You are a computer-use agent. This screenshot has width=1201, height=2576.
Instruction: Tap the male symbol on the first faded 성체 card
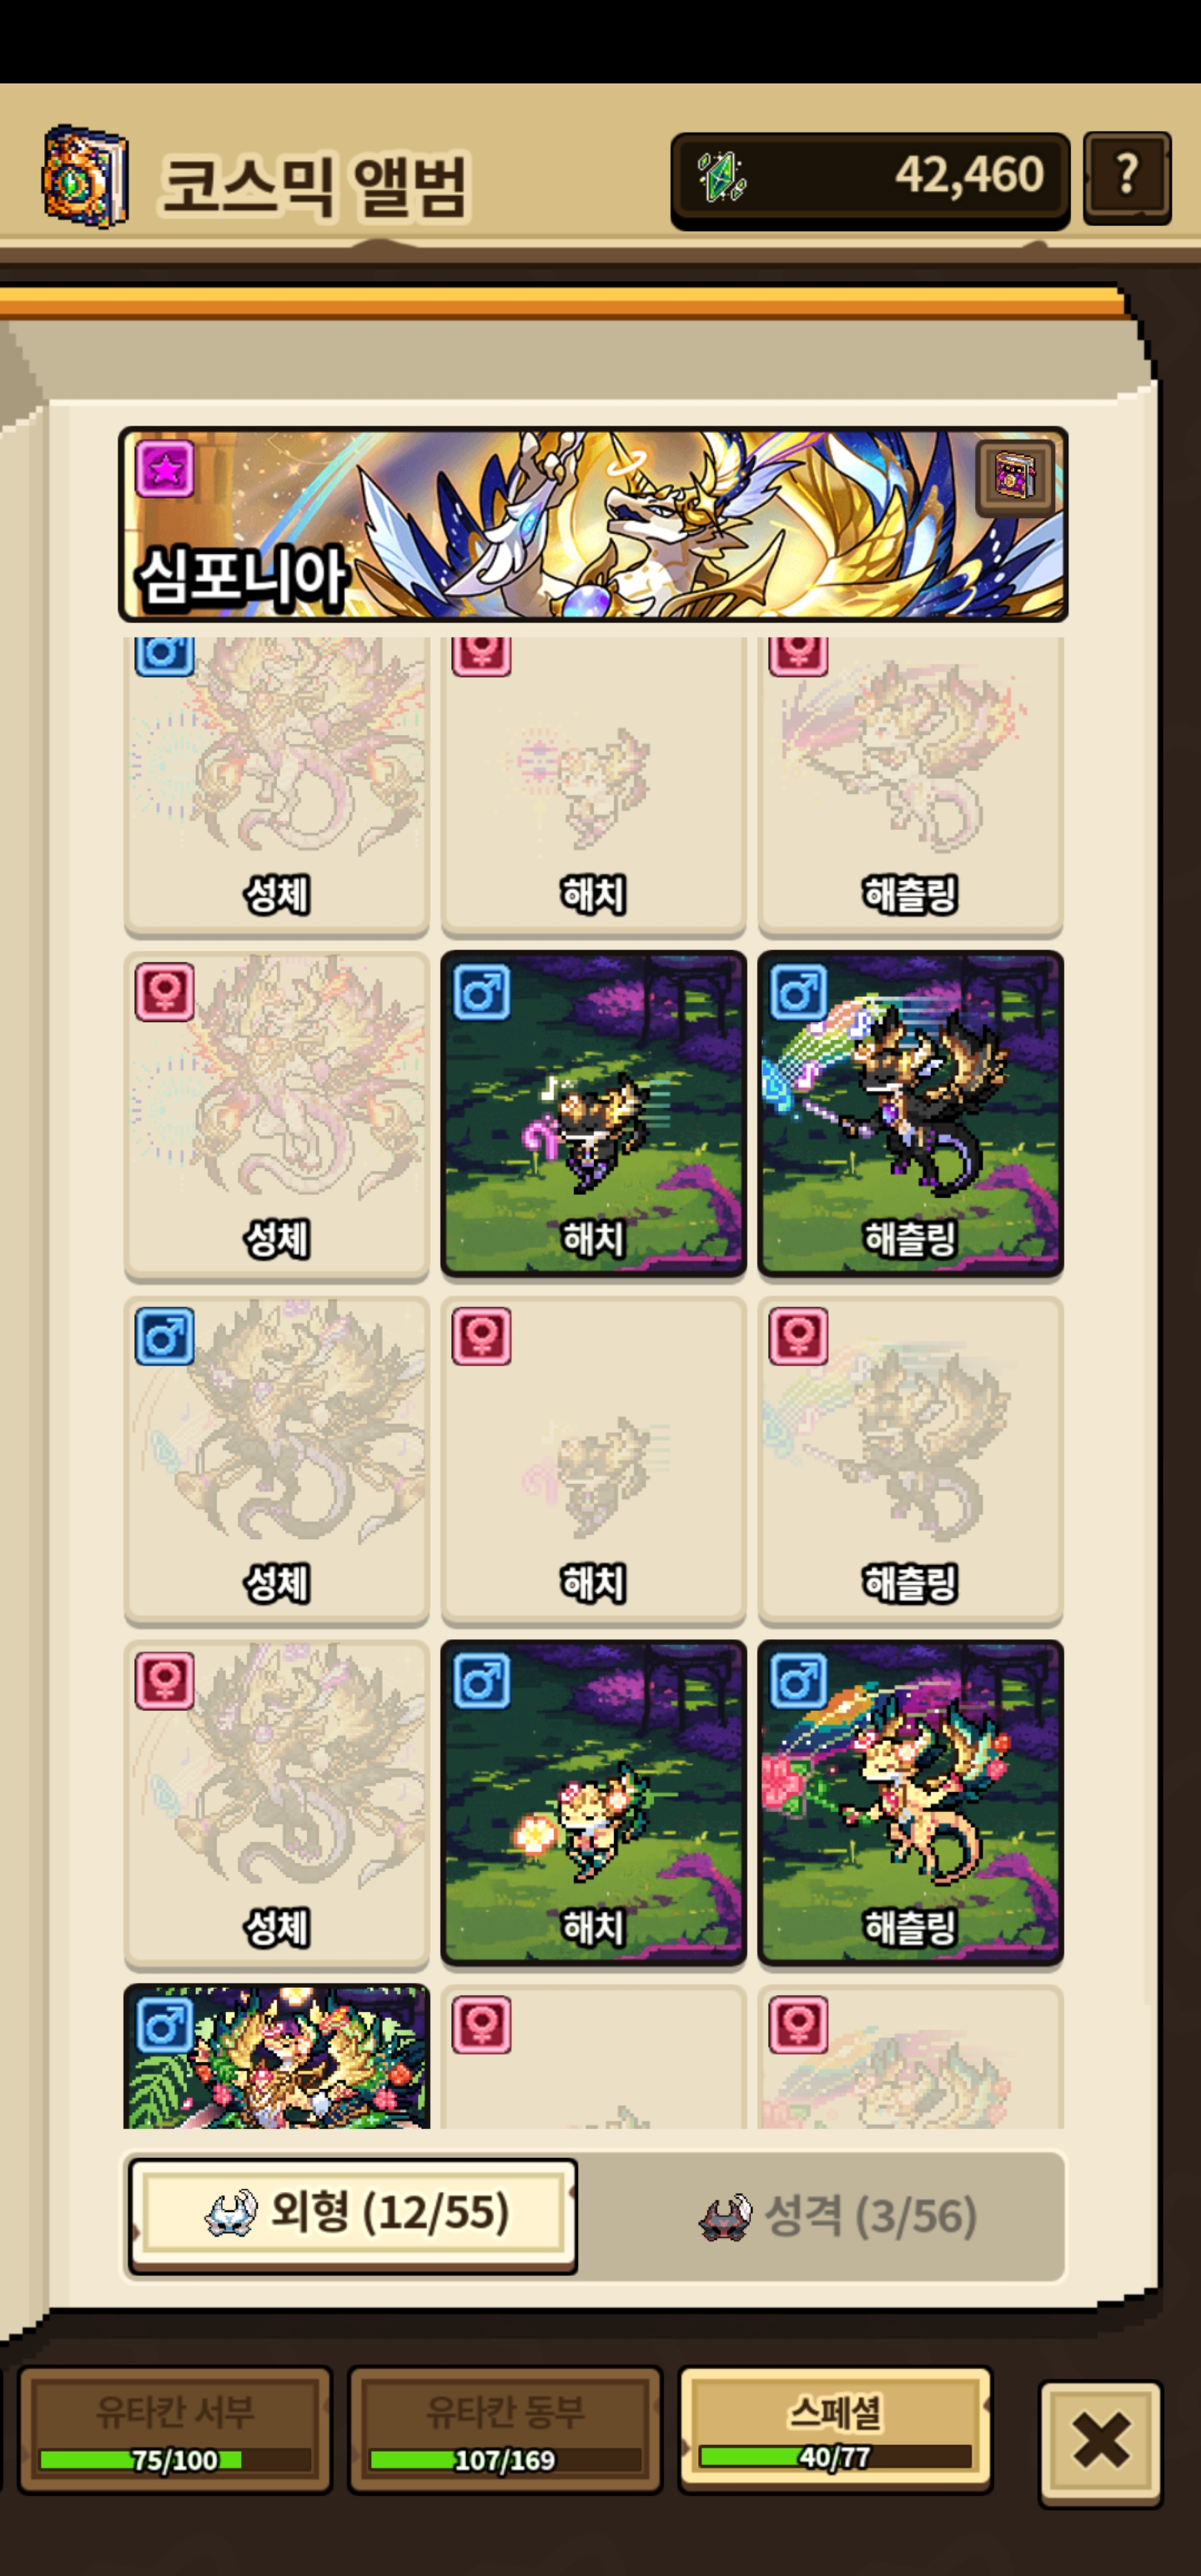point(164,656)
